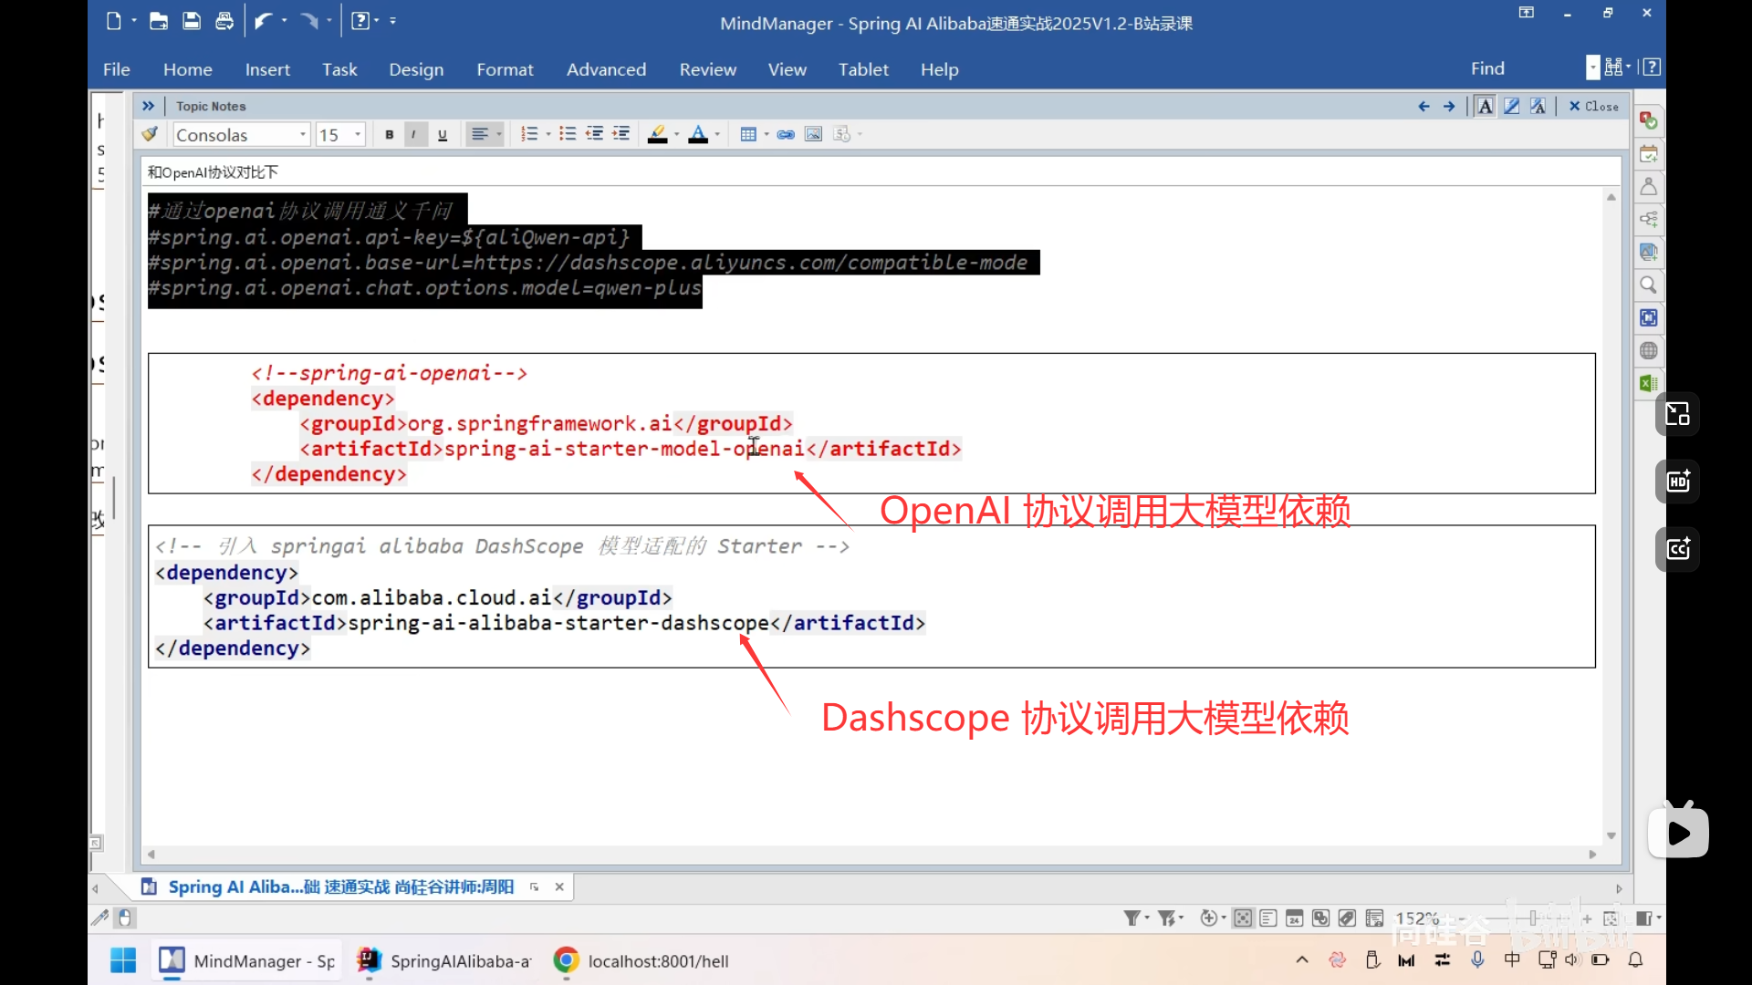Click the numbered list icon
The height and width of the screenshot is (985, 1752).
click(529, 135)
